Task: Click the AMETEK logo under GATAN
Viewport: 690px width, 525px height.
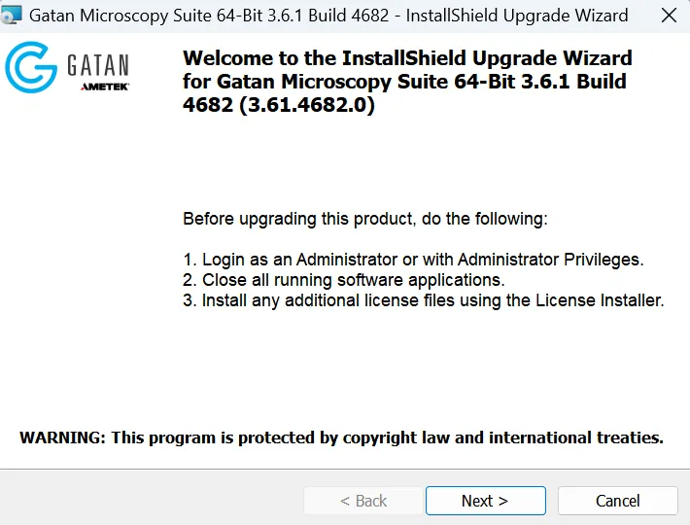Action: point(104,87)
